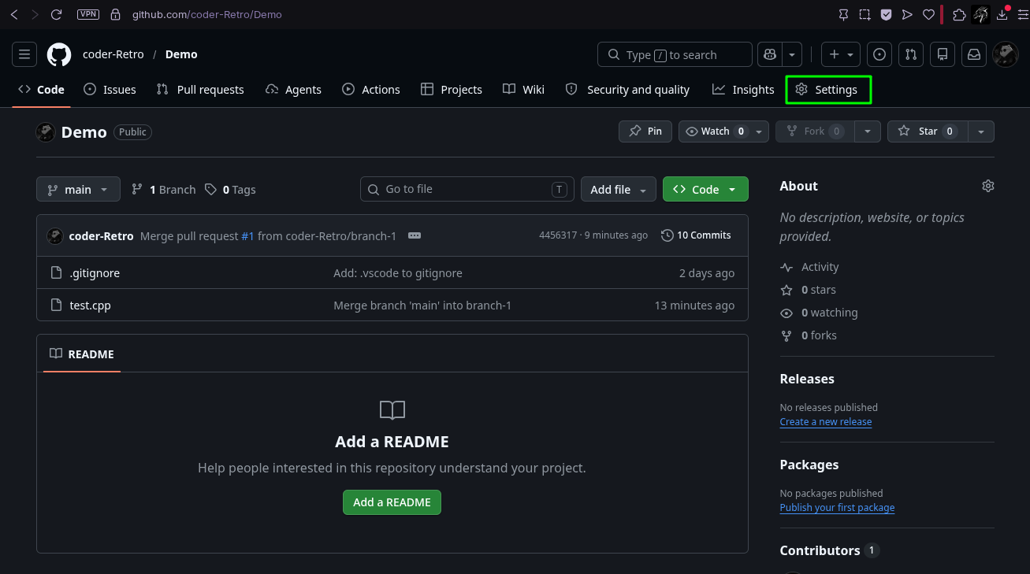Viewport: 1030px width, 574px height.
Task: Open the Actions tab
Action: [x=371, y=90]
